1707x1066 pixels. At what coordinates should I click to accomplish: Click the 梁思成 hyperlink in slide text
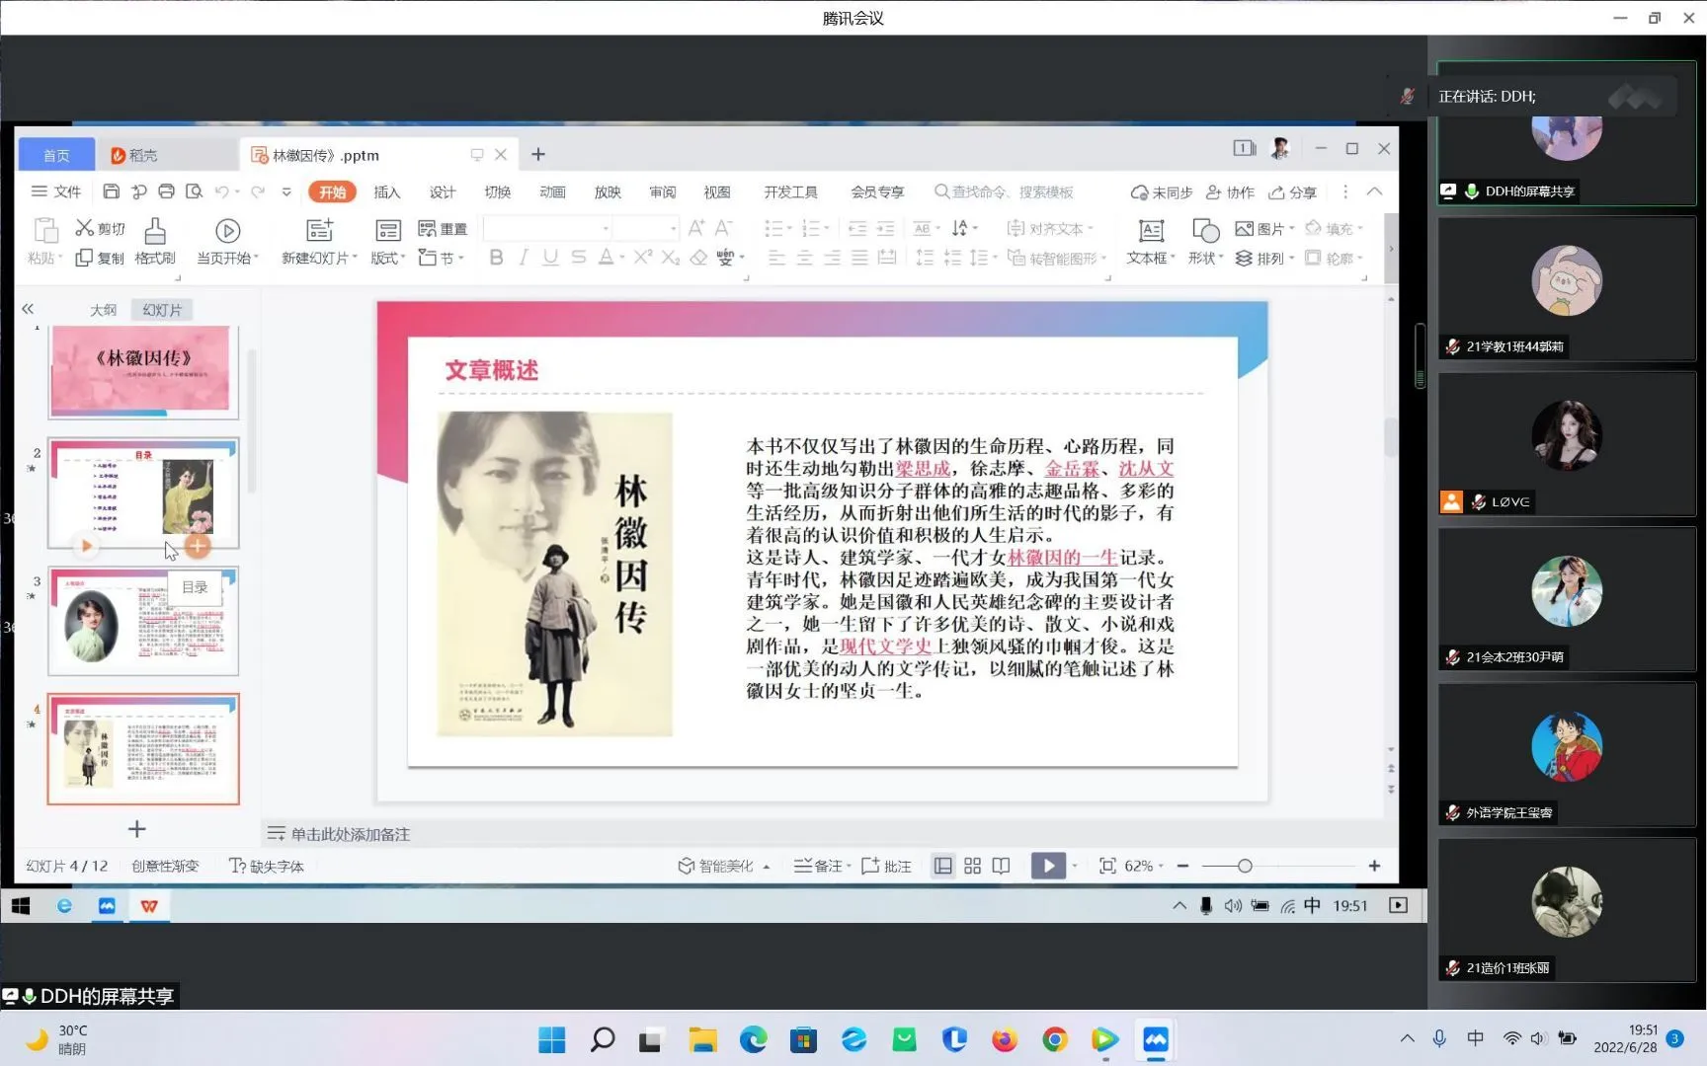[923, 469]
